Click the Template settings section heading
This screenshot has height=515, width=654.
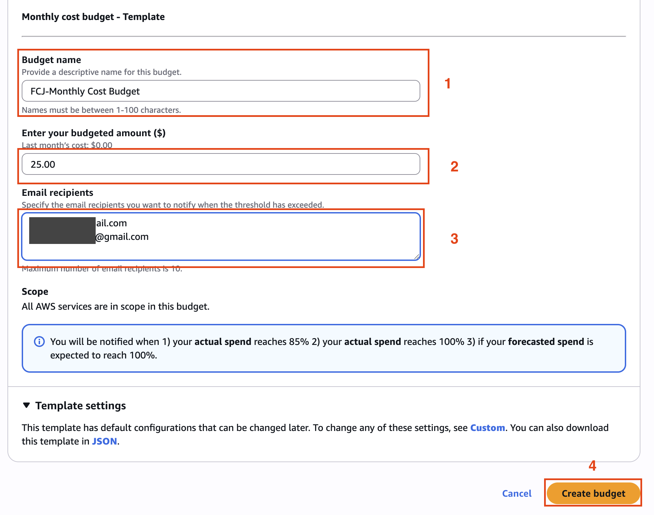point(80,406)
